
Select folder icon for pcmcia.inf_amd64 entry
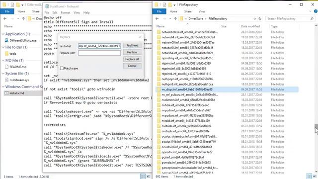[x=159, y=163]
